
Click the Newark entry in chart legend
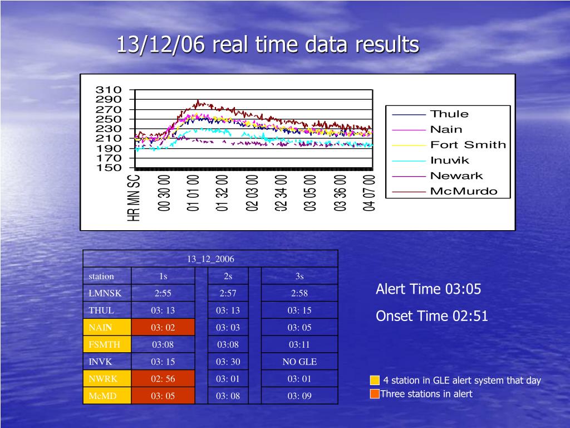[438, 176]
